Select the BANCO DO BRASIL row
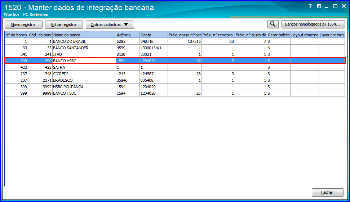Image resolution: width=350 pixels, height=202 pixels. 175,41
